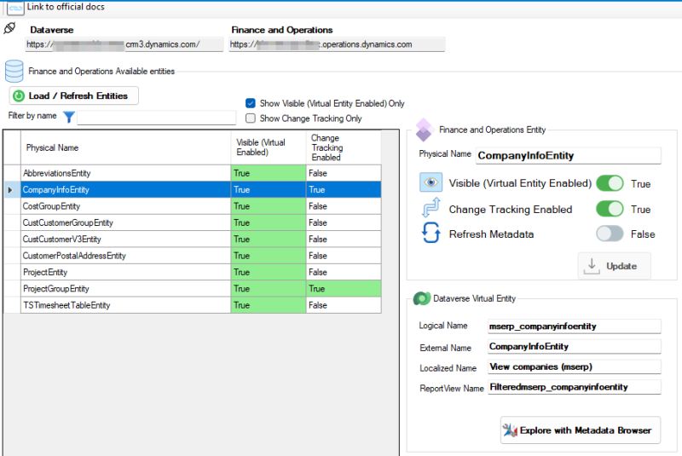Click the Dataverse Virtual Entity green logo
This screenshot has width=682, height=456.
coord(421,298)
